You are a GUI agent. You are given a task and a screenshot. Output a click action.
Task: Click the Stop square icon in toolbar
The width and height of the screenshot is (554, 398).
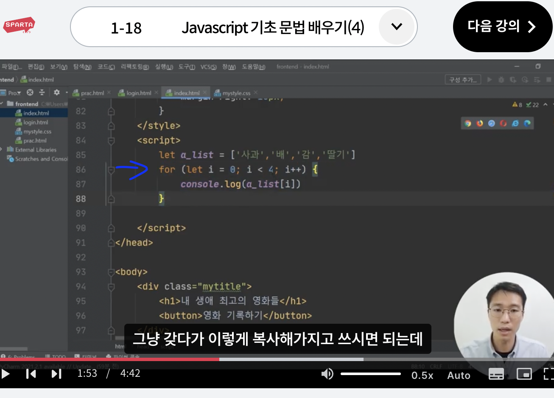pos(549,79)
